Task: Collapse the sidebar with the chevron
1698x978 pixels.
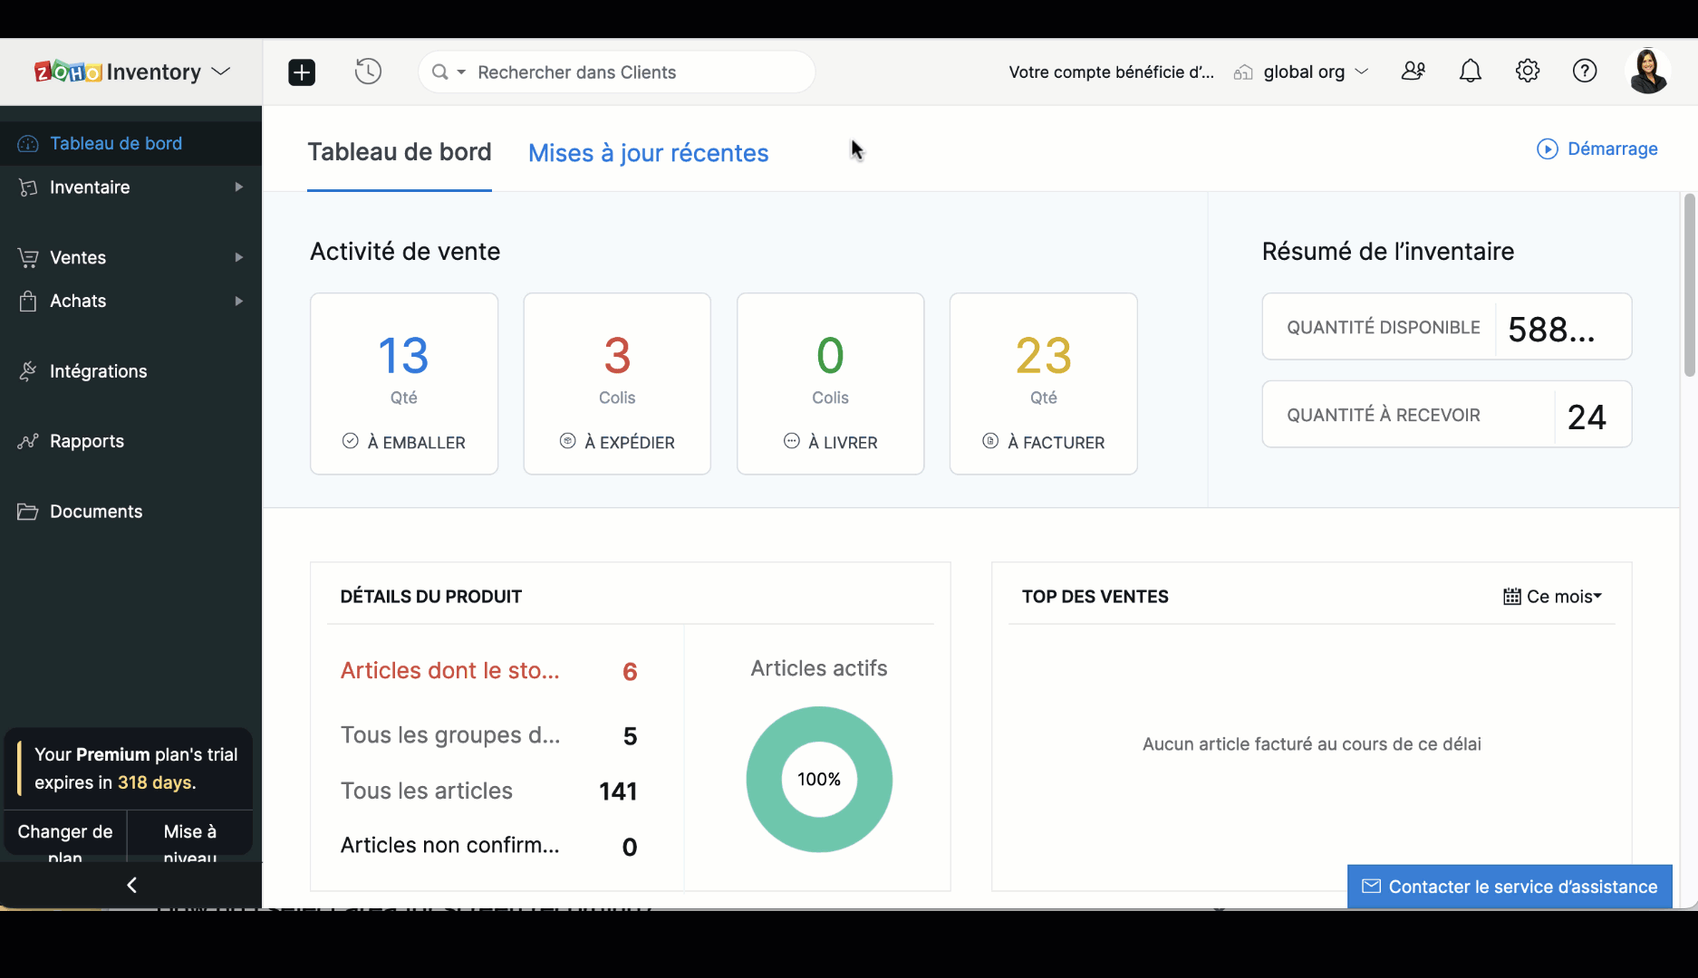Action: 131,885
